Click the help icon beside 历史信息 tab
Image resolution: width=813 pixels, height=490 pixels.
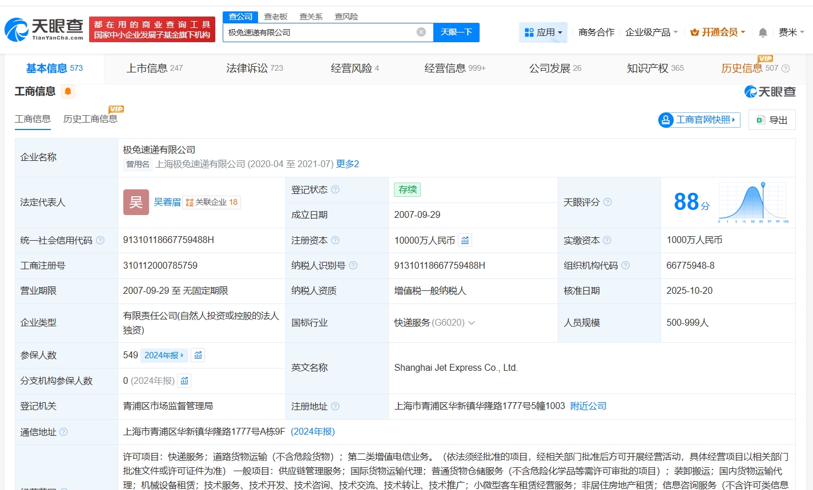pyautogui.click(x=786, y=68)
